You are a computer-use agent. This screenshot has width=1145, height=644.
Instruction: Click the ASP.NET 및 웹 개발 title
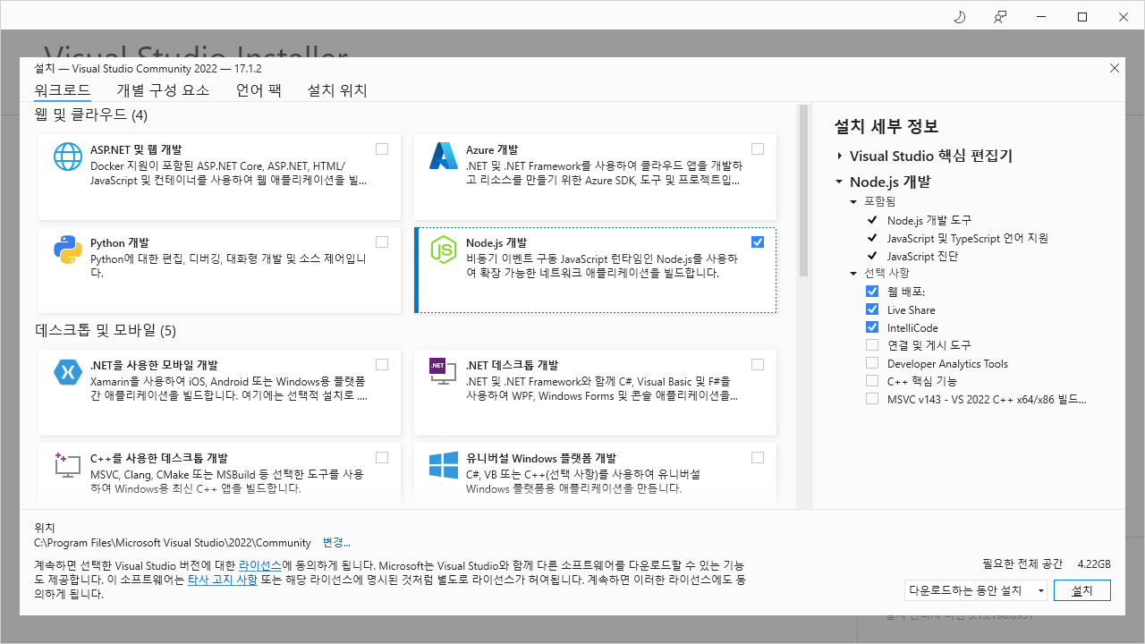(136, 149)
